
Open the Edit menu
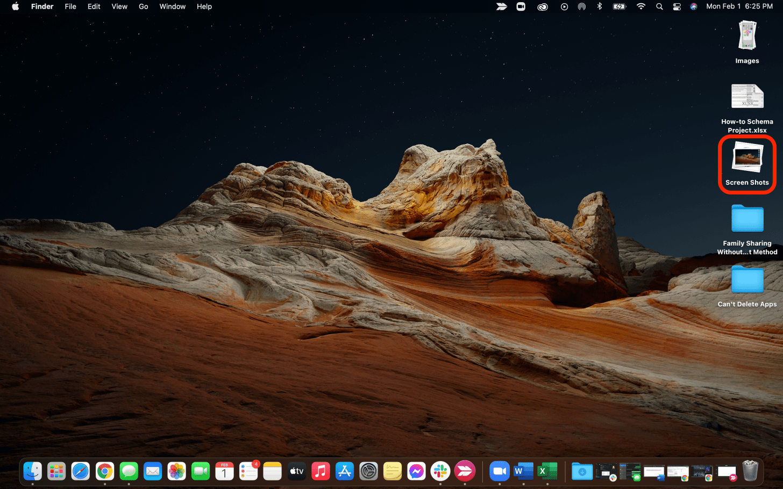[x=94, y=6]
